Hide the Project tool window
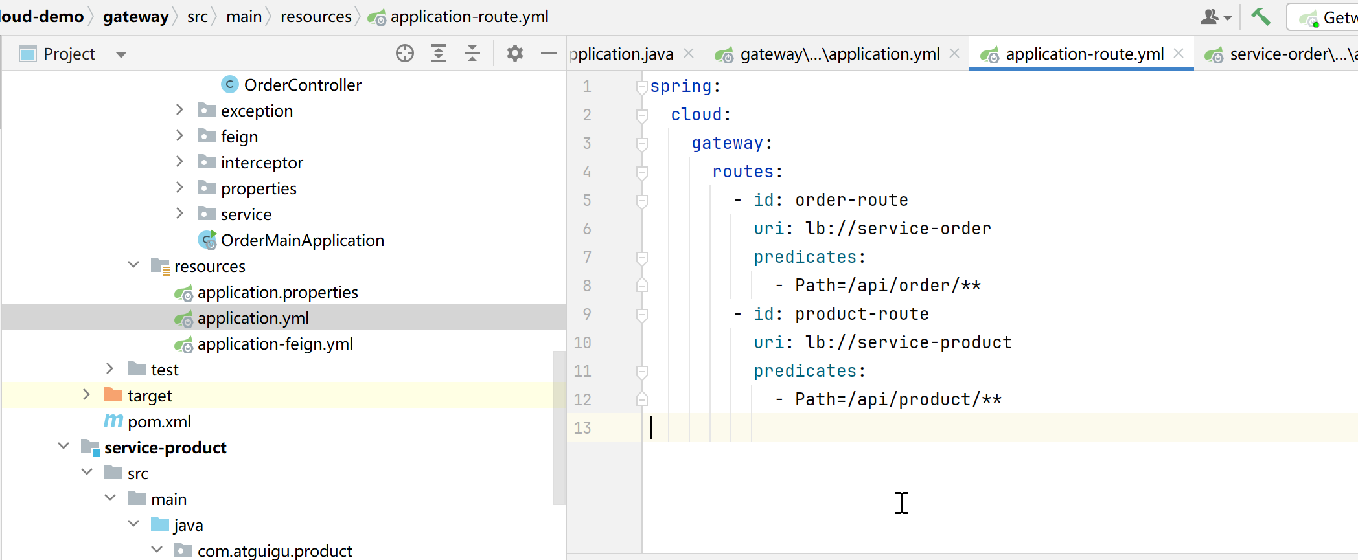Image resolution: width=1358 pixels, height=560 pixels. point(549,53)
